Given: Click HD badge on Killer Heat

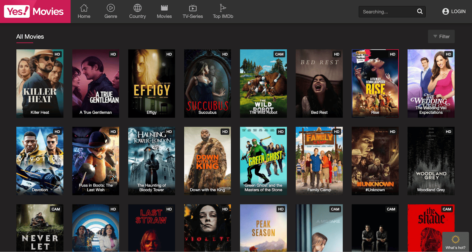Looking at the screenshot, I should point(57,54).
